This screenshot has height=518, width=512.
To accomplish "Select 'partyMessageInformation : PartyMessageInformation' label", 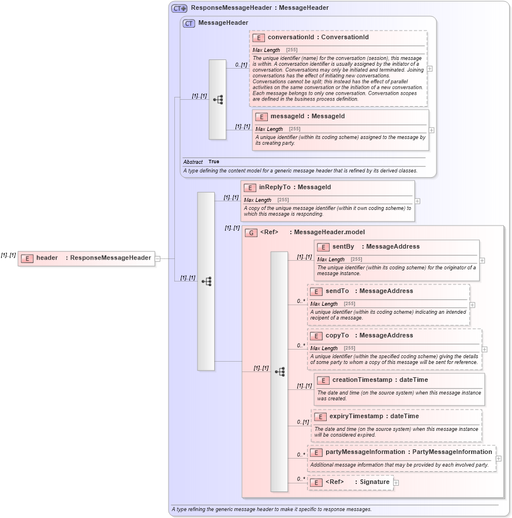I will pos(409,452).
